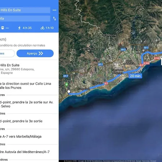The image size is (162, 162).
Task: Click the A-7 road shield near El Paraíso
Action: [x=106, y=83]
